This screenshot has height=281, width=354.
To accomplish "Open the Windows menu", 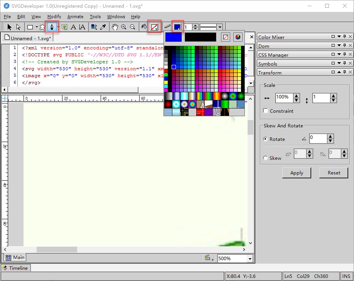I will tap(116, 17).
